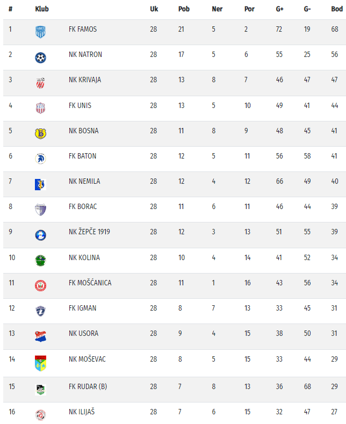Click the Pob column header
The width and height of the screenshot is (346, 424).
coord(184,9)
